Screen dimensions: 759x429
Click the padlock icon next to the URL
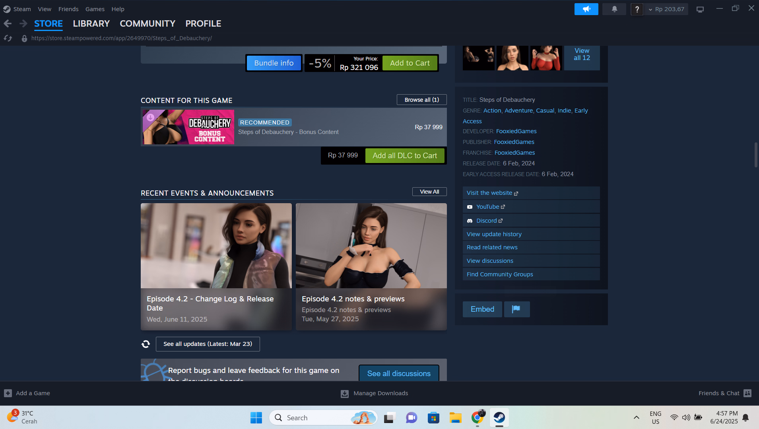click(x=24, y=38)
